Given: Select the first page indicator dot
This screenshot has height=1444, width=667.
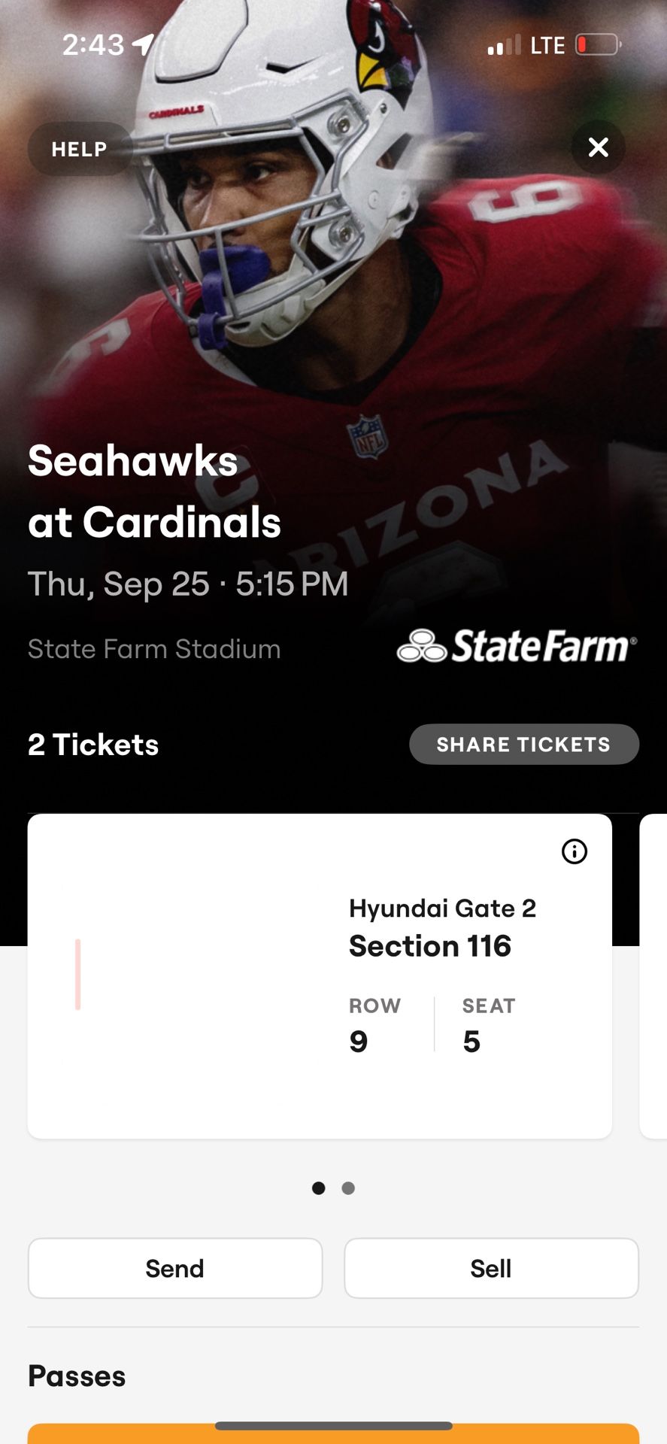Looking at the screenshot, I should [319, 1188].
